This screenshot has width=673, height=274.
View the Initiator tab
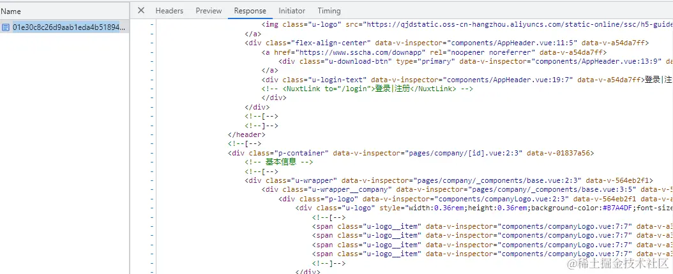[292, 11]
